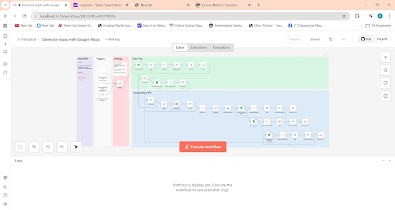Screen dimensions: 395x210
Task: Click the workflow name Generate leads with Google Maps
Action: click(71, 40)
